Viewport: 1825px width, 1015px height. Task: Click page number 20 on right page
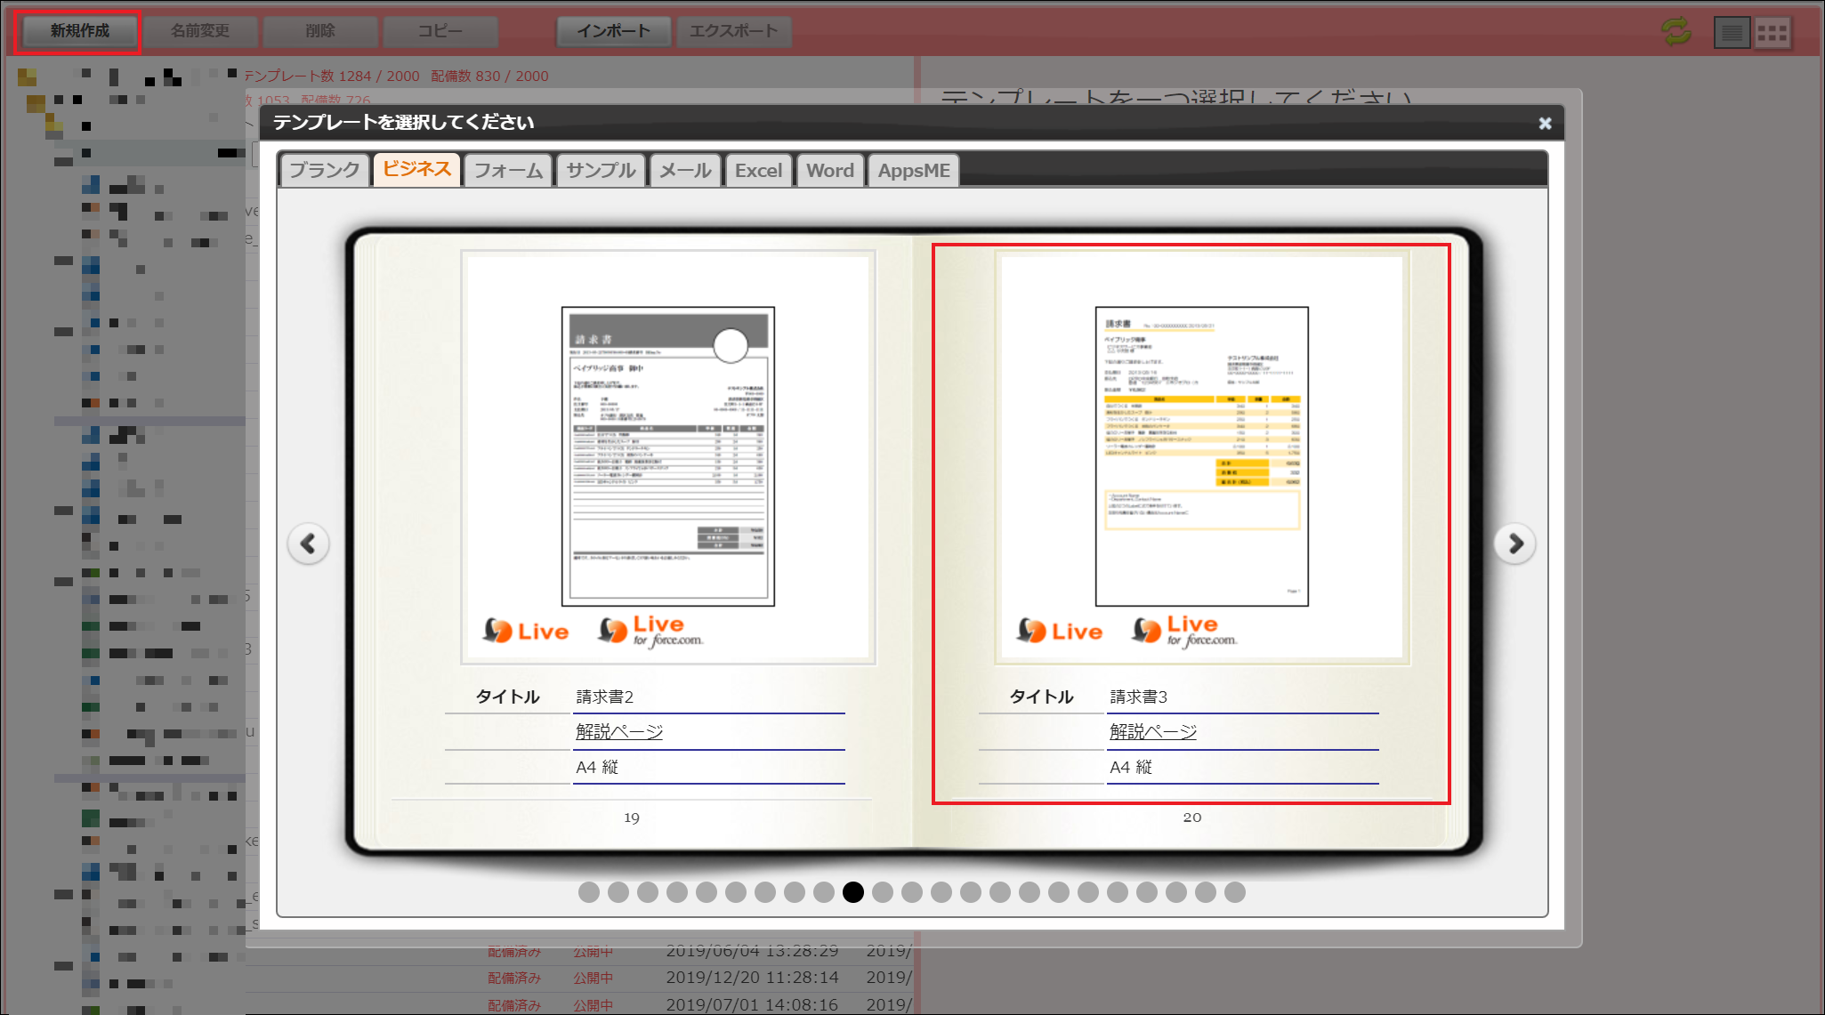coord(1192,818)
